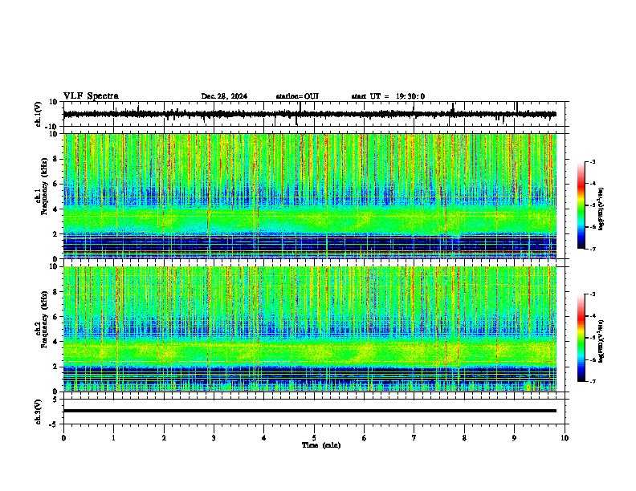Click the 'ch.1(V)' axis label
Screen dimensions: 636x491
39,114
